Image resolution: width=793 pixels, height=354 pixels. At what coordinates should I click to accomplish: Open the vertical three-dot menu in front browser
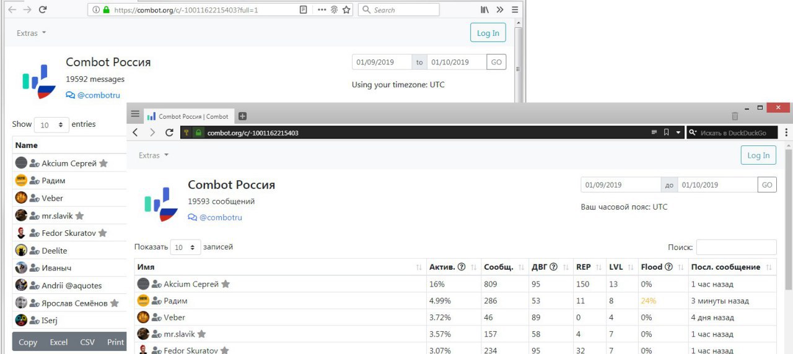786,132
